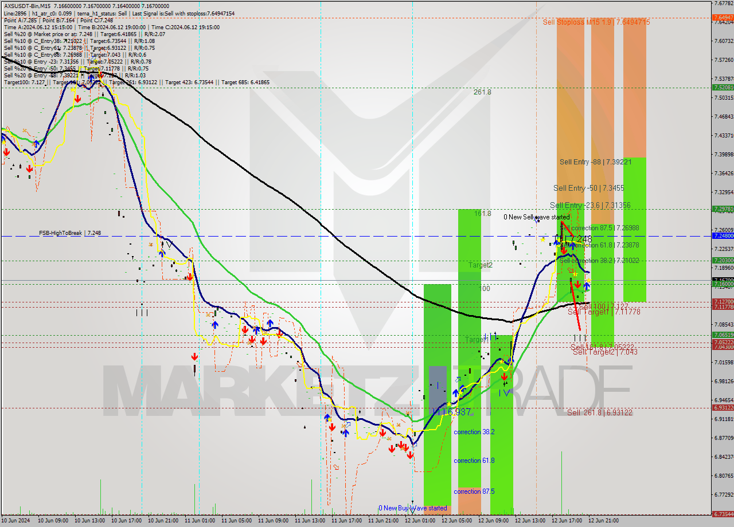Select Sell correction 61.8 | 7.23878 label

click(x=599, y=245)
